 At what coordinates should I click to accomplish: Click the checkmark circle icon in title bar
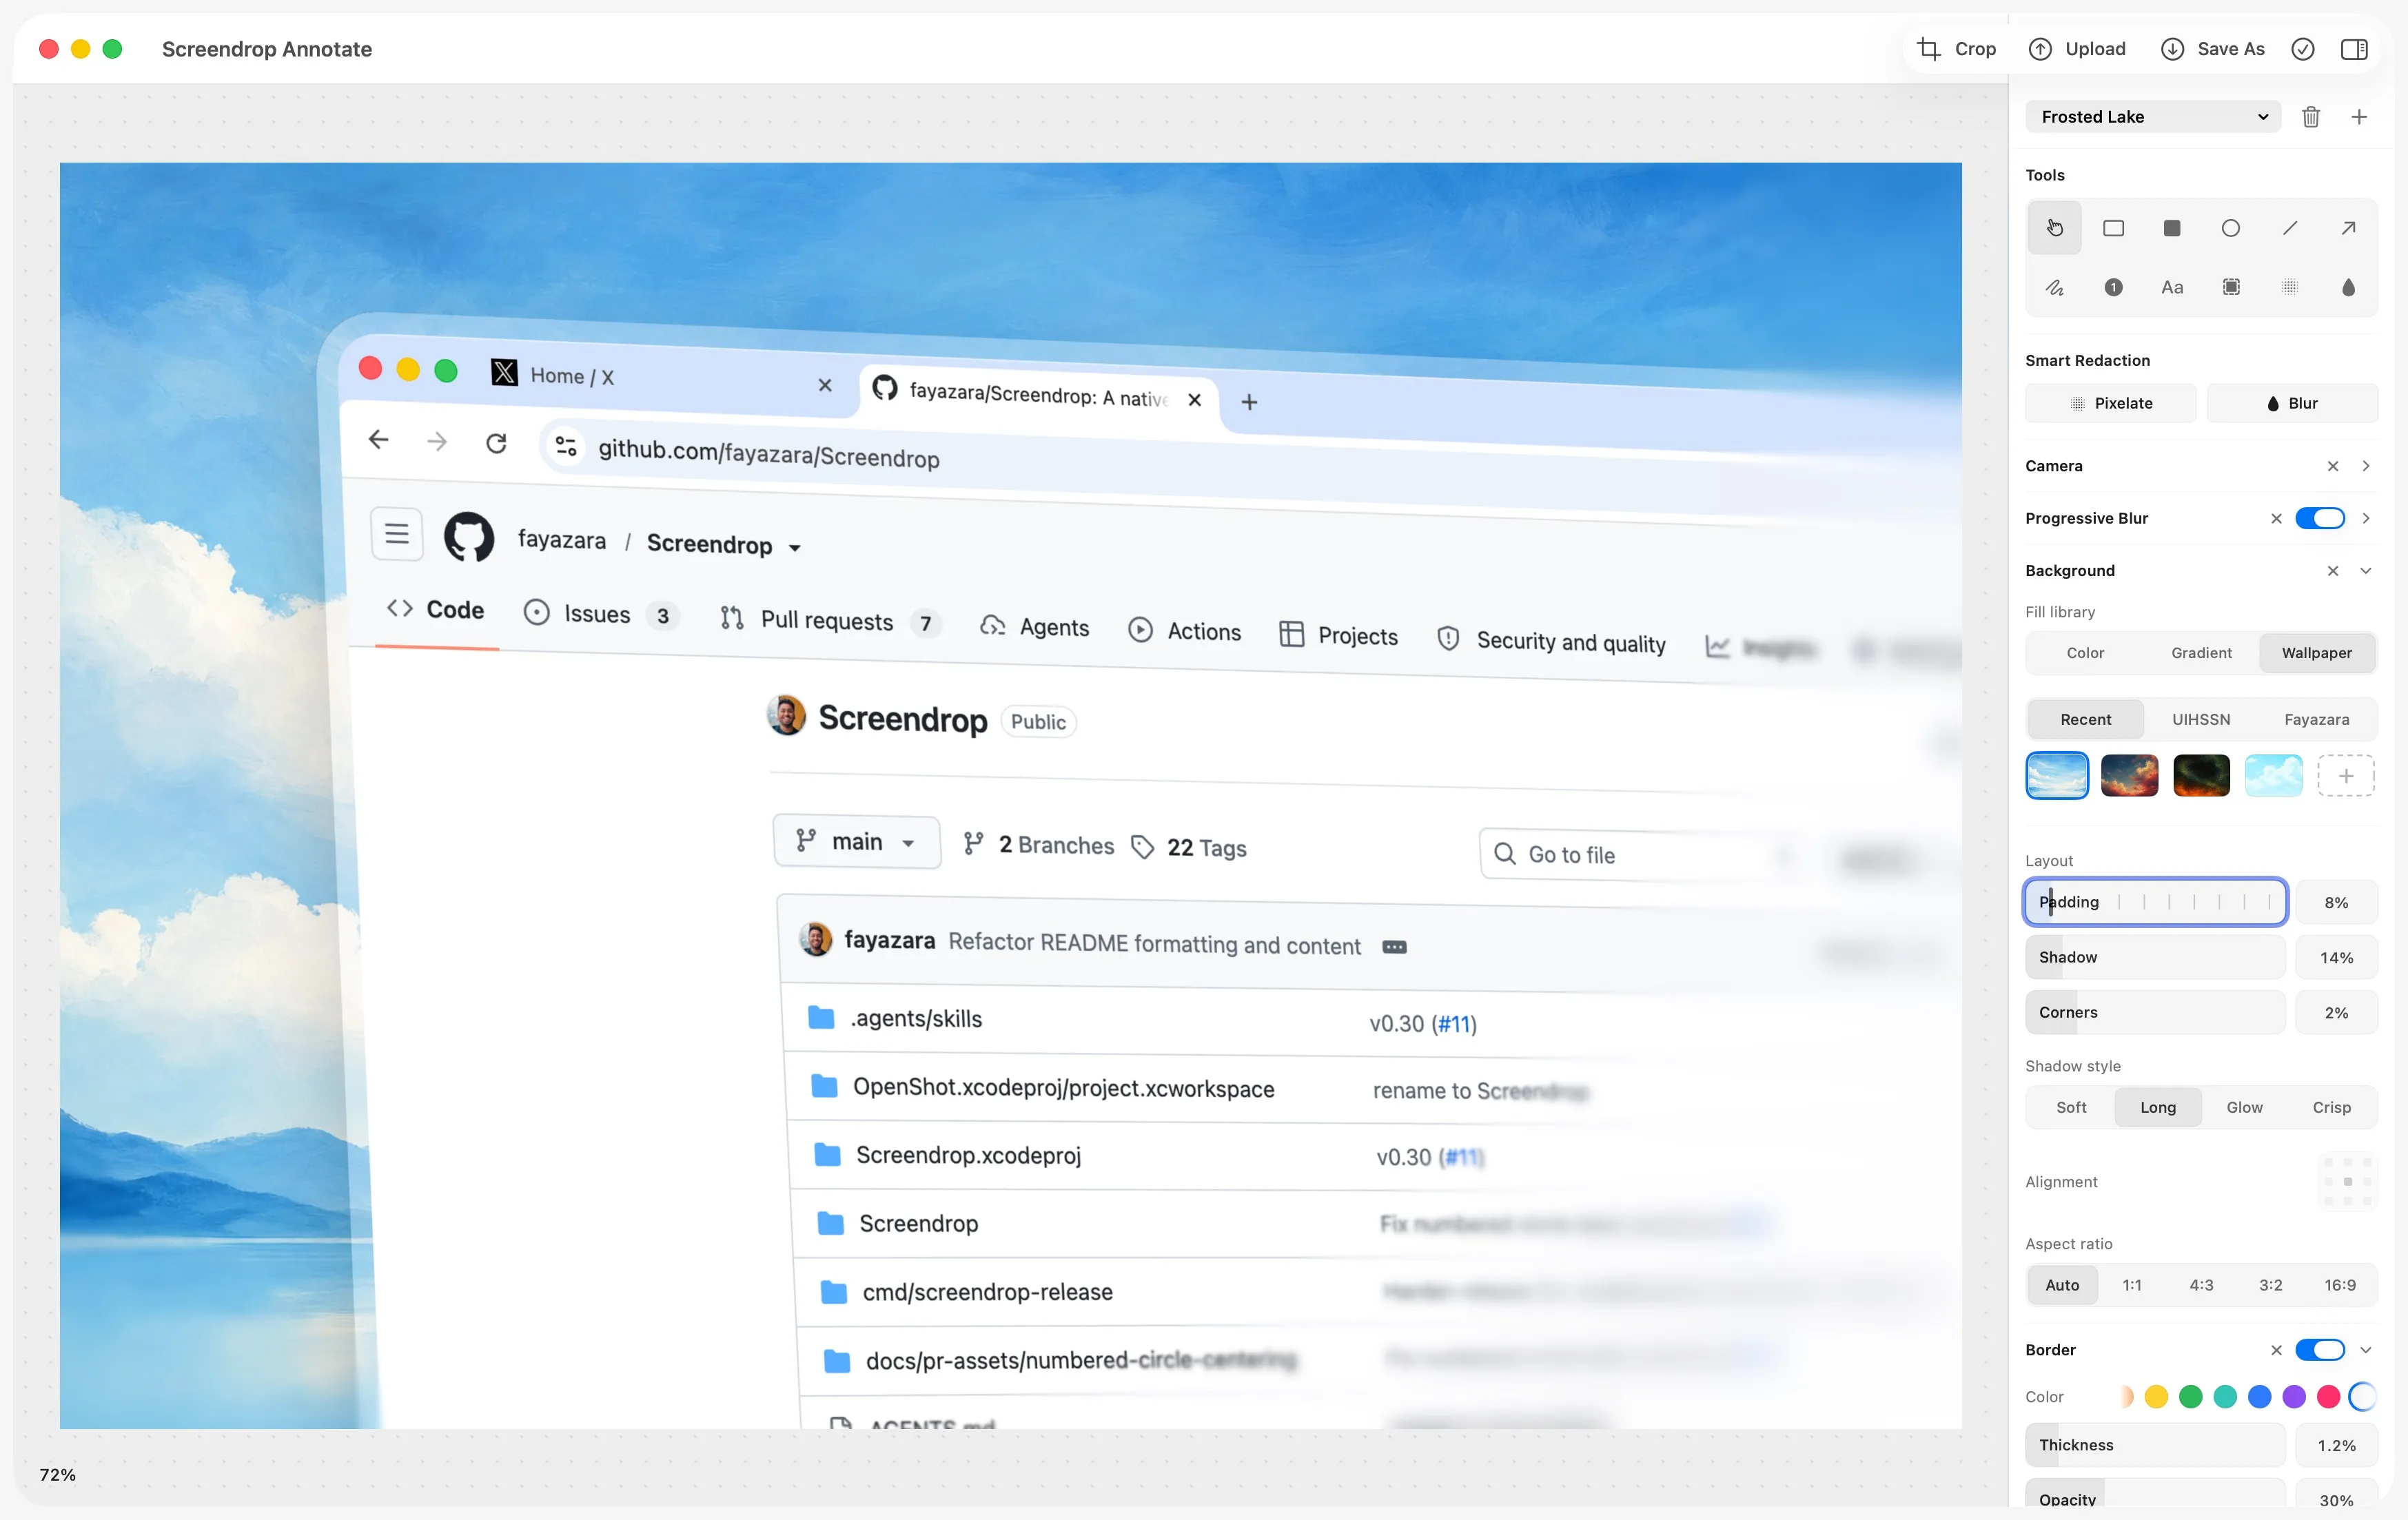2302,49
